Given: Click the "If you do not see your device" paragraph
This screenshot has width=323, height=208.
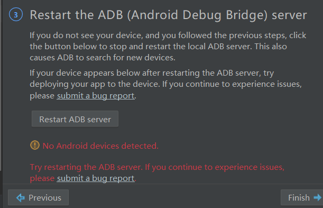Looking at the screenshot, I should [x=168, y=47].
